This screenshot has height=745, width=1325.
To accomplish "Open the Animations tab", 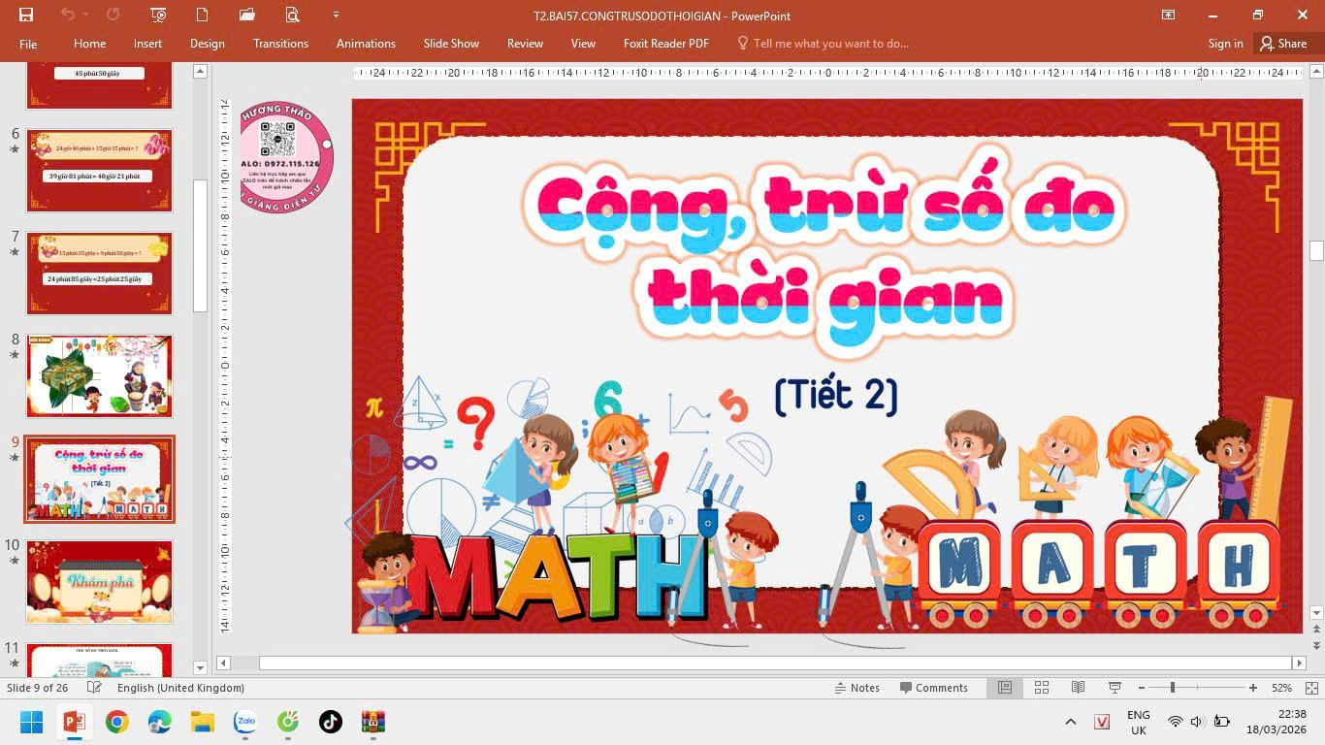I will coord(366,44).
